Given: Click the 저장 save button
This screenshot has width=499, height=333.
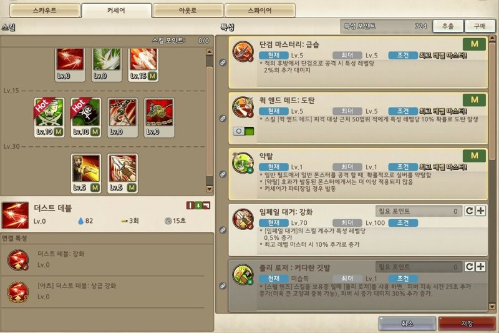Looking at the screenshot, I should tap(467, 324).
